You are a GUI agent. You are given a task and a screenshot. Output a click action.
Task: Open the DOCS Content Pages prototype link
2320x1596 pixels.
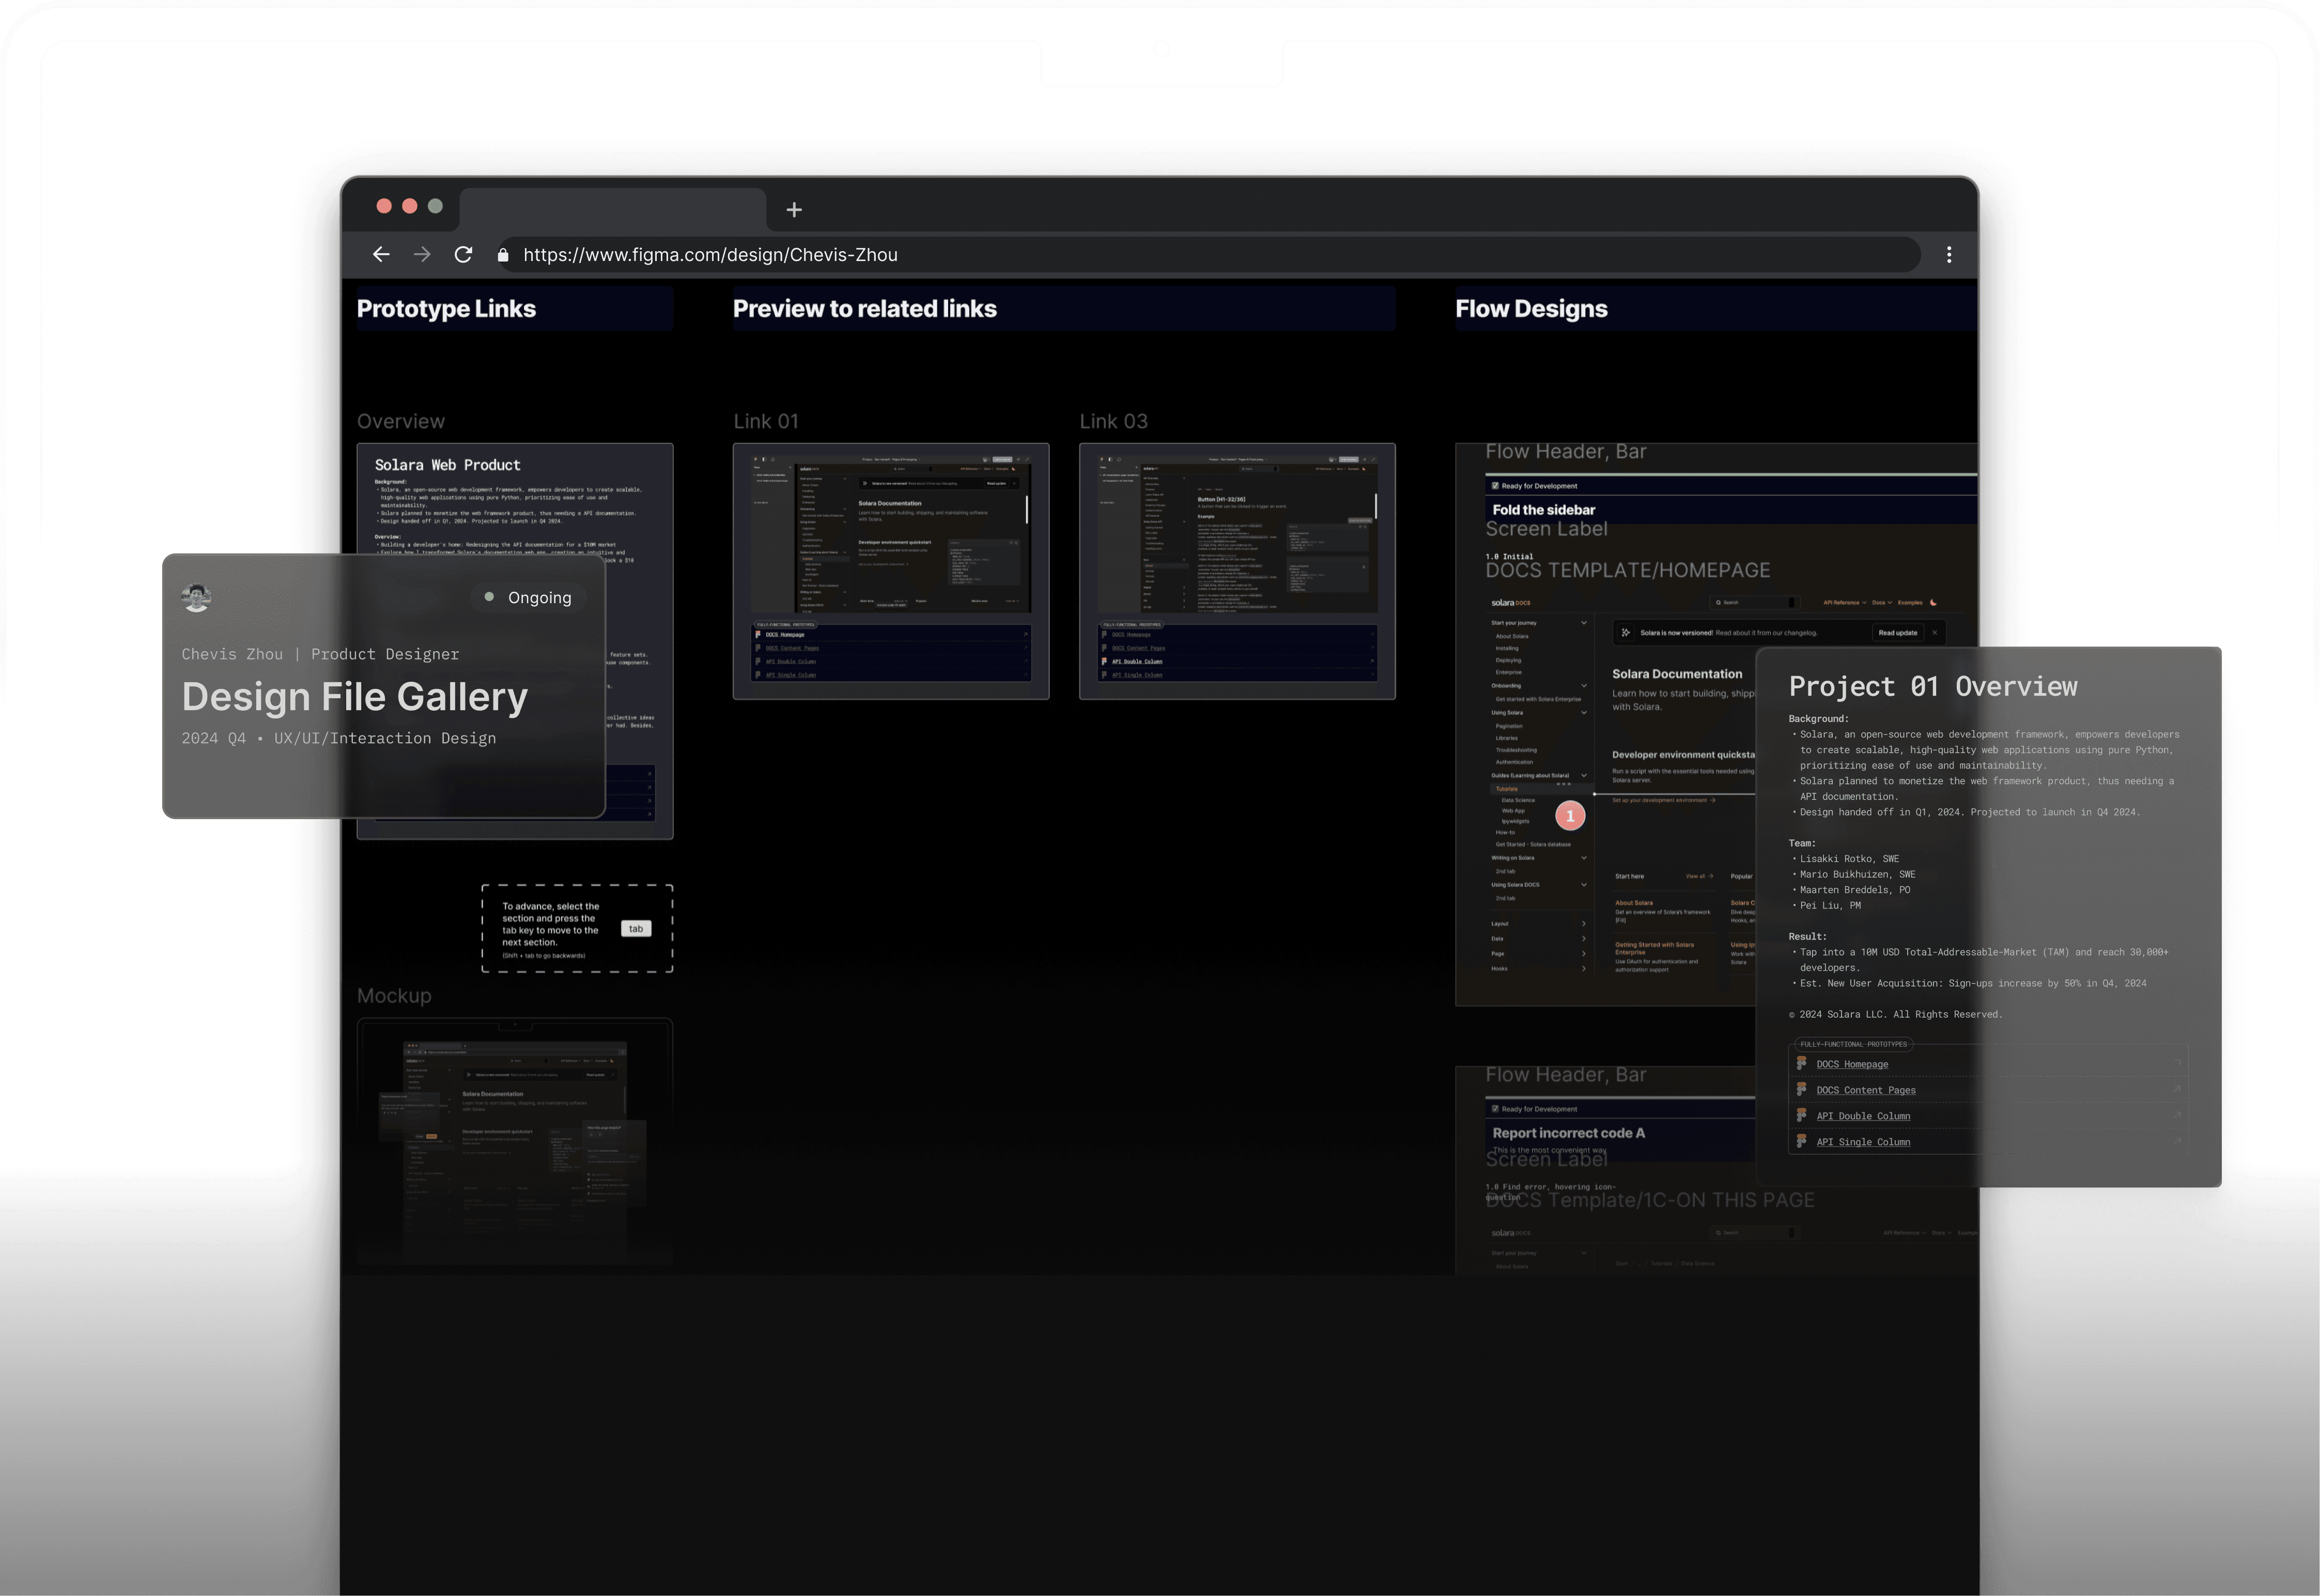pyautogui.click(x=1865, y=1090)
